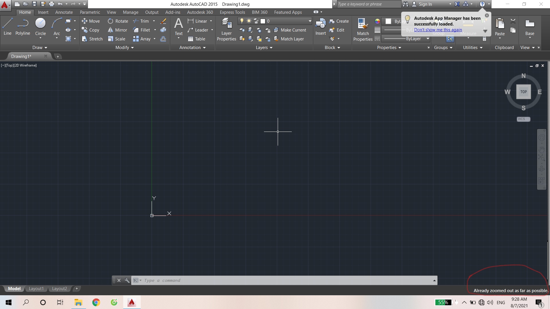Viewport: 550px width, 309px height.
Task: Click the ViewCube TOP face
Action: (524, 92)
